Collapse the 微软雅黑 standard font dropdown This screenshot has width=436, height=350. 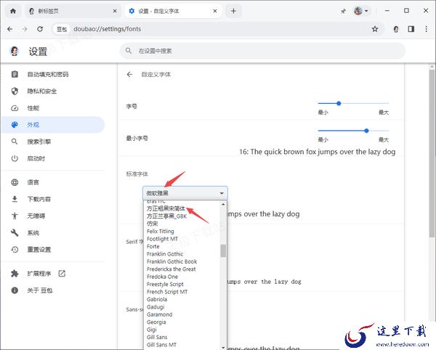tap(185, 193)
